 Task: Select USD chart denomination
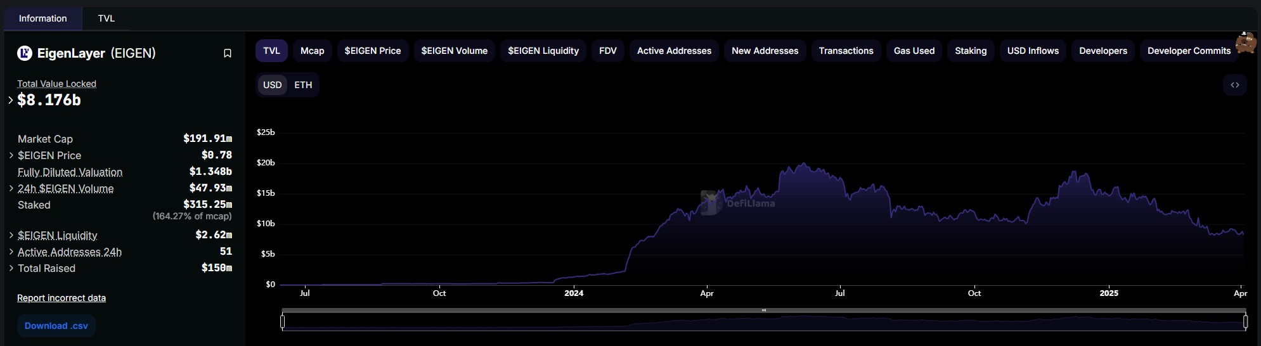(273, 85)
